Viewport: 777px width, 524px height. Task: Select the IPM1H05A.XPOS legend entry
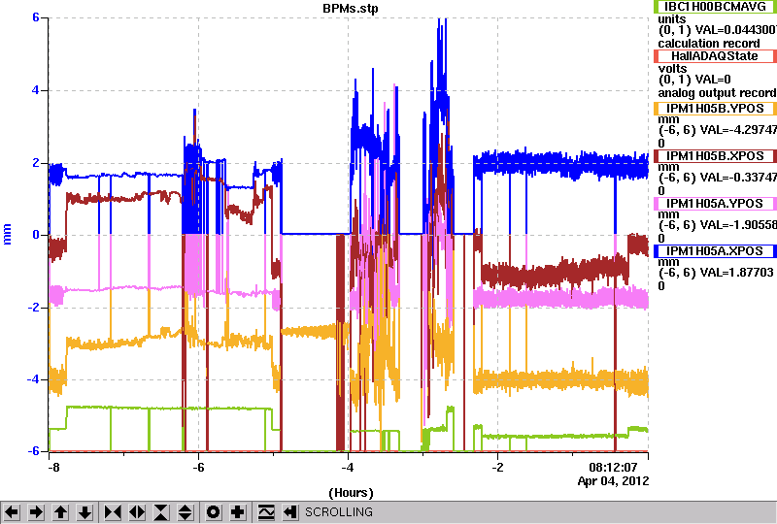pyautogui.click(x=715, y=251)
